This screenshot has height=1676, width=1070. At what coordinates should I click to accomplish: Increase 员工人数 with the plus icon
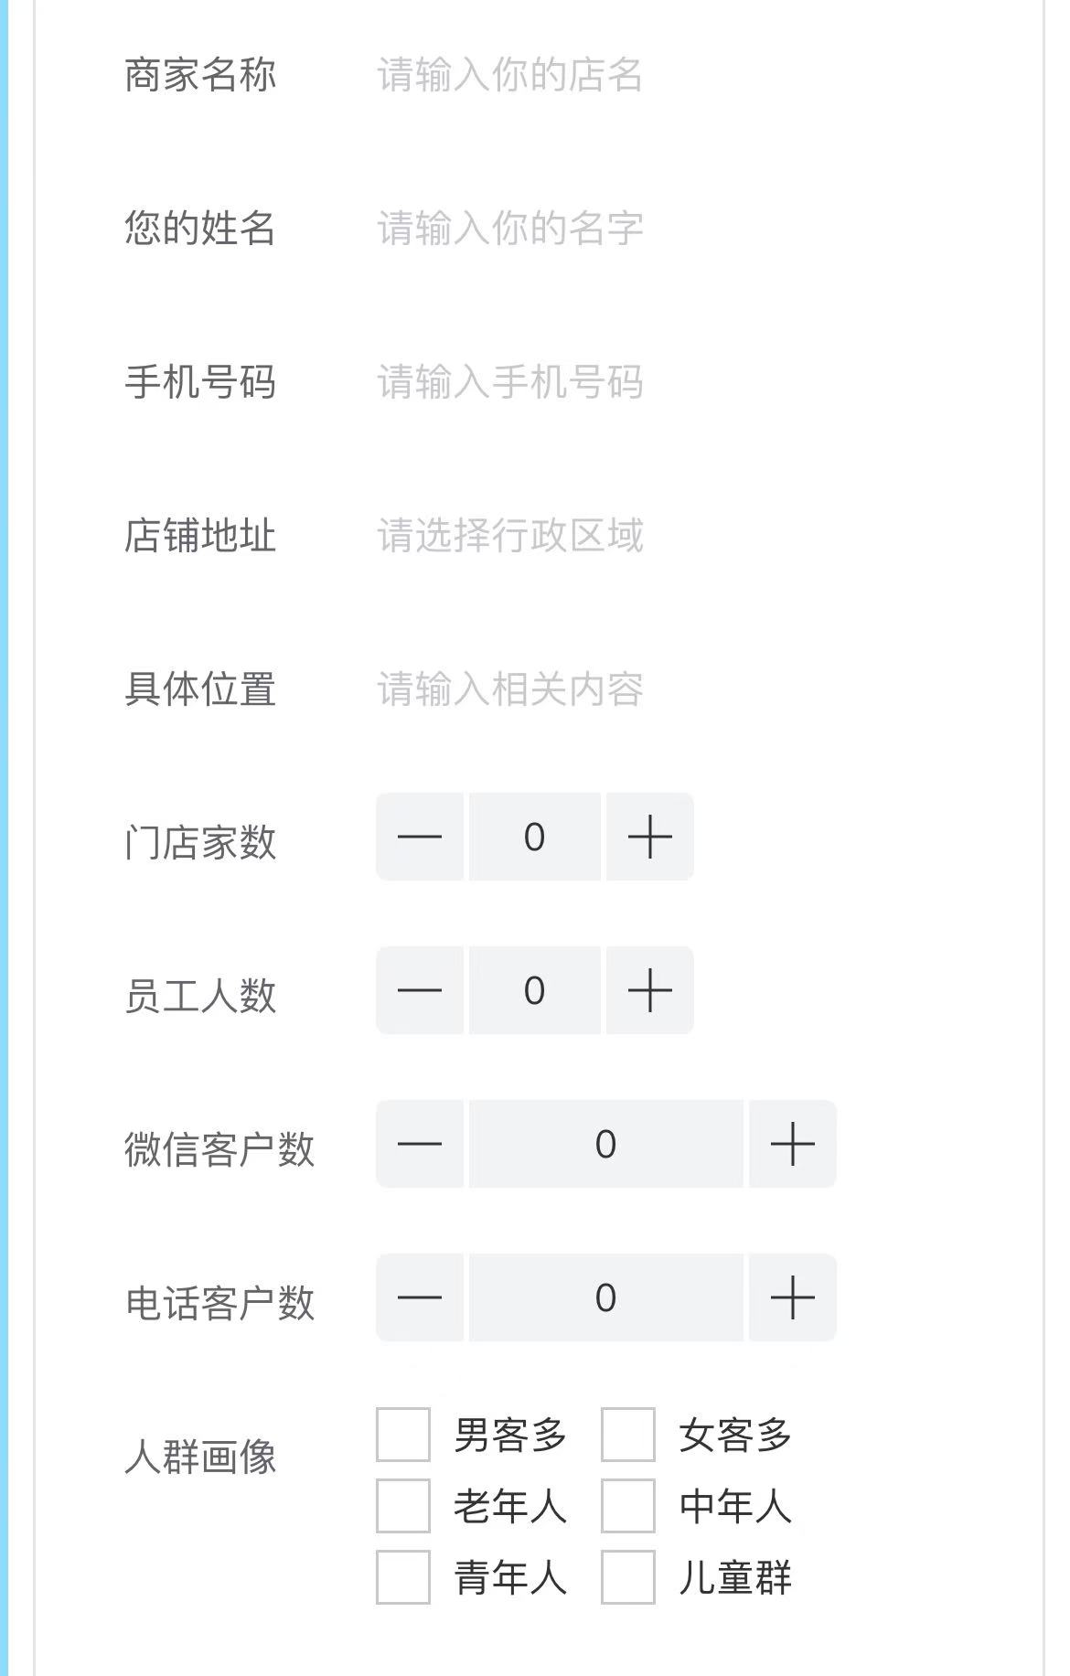coord(649,990)
